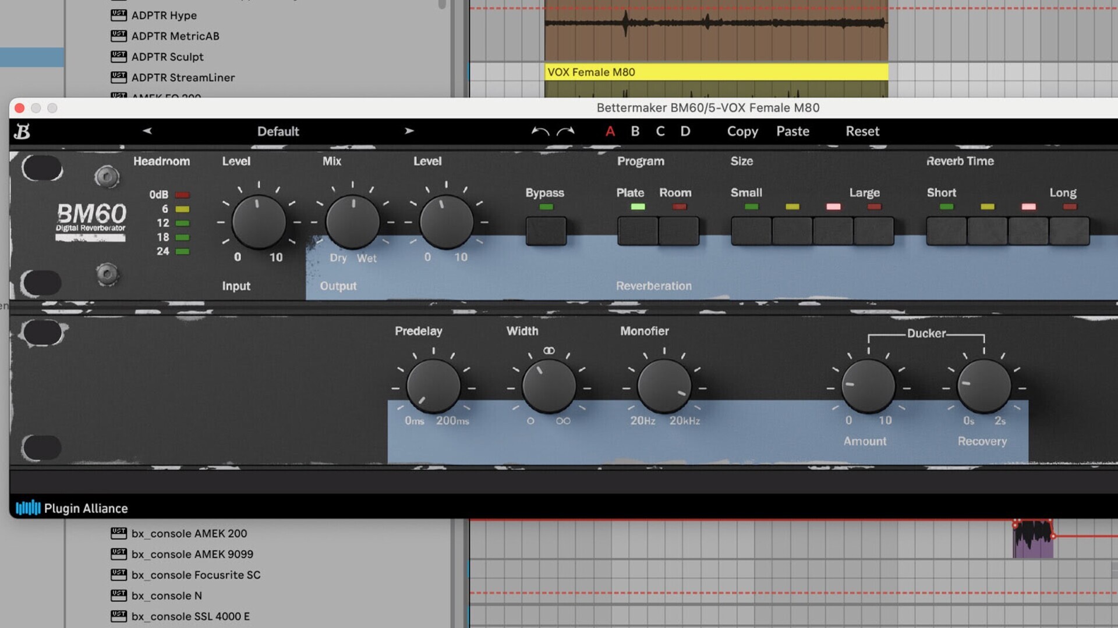Click the Headroom 0dB red LED
The height and width of the screenshot is (628, 1118).
click(182, 195)
